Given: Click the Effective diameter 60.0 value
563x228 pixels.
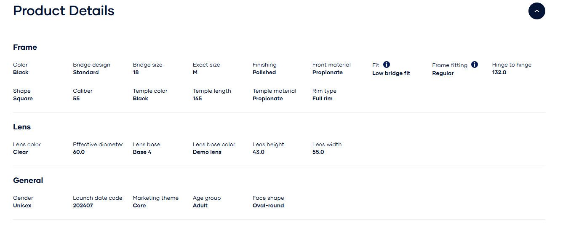Looking at the screenshot, I should [79, 152].
